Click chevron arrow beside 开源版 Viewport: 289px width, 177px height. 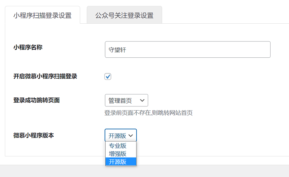(x=131, y=136)
